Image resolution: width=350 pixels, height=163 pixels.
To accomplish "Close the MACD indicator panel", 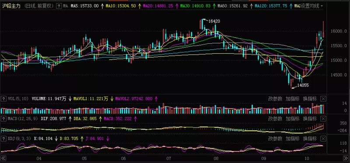I will (x=324, y=118).
